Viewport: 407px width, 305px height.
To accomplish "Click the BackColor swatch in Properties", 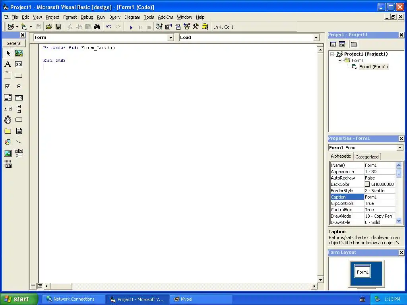I will 367,184.
